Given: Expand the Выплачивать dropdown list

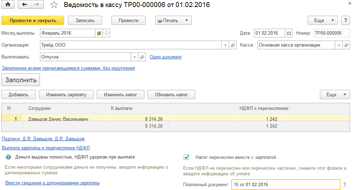Looking at the screenshot, I should point(135,57).
